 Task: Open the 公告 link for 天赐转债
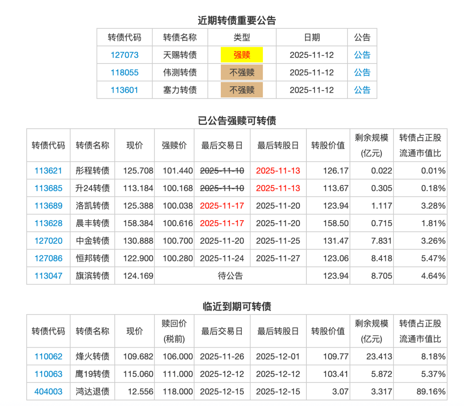point(362,55)
